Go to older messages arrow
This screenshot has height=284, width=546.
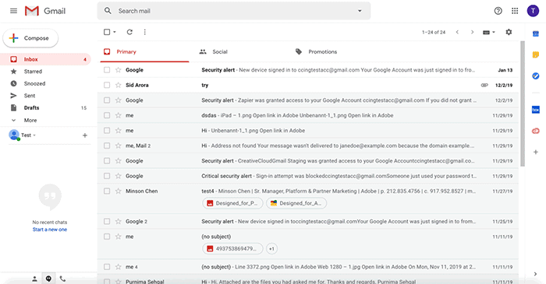(x=472, y=32)
